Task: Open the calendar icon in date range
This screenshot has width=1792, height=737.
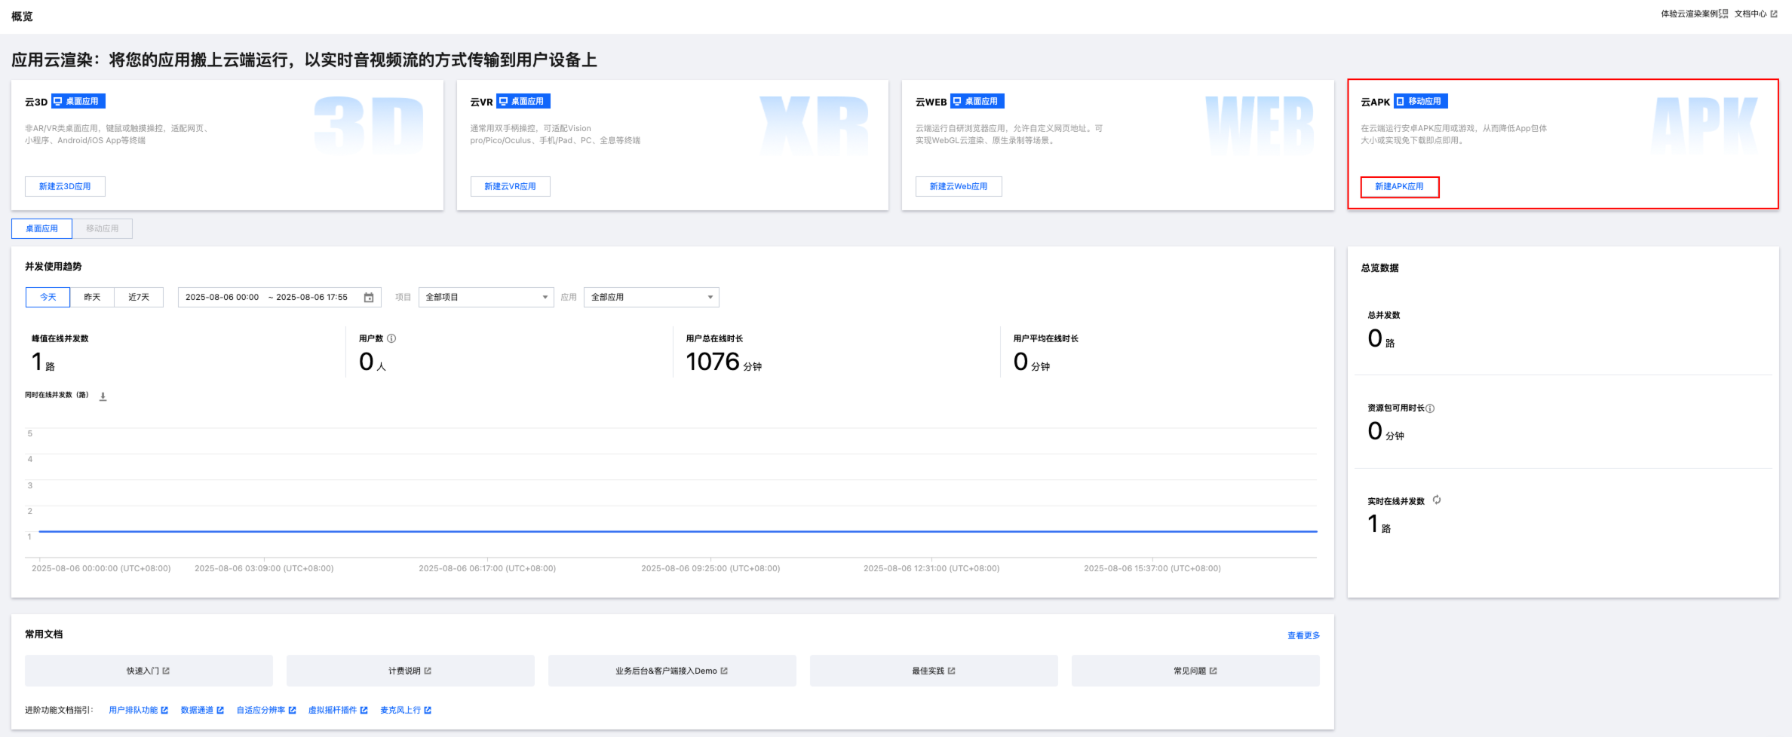Action: click(x=369, y=298)
